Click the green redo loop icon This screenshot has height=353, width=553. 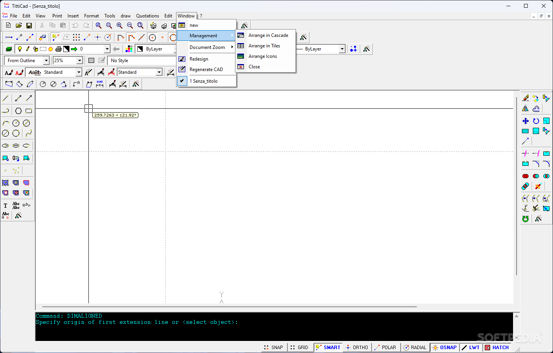pos(525,219)
